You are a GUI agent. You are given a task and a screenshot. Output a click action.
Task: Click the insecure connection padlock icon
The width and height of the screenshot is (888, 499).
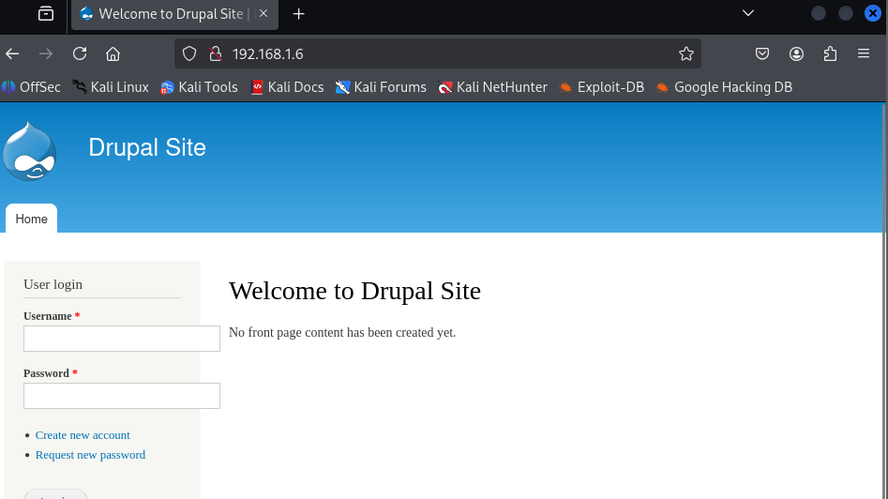(x=214, y=53)
